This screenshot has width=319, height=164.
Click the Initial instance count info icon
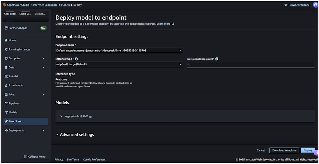[x=217, y=59]
